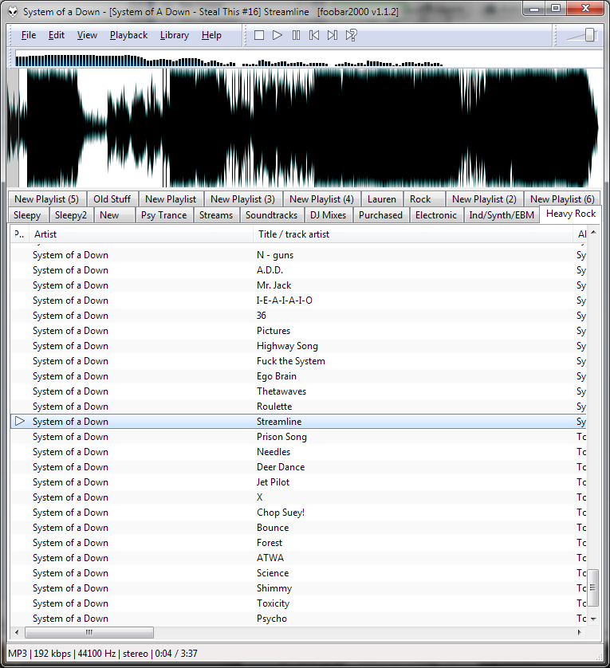Seek within the waveform seekbar display
This screenshot has height=668, width=610.
(x=305, y=128)
